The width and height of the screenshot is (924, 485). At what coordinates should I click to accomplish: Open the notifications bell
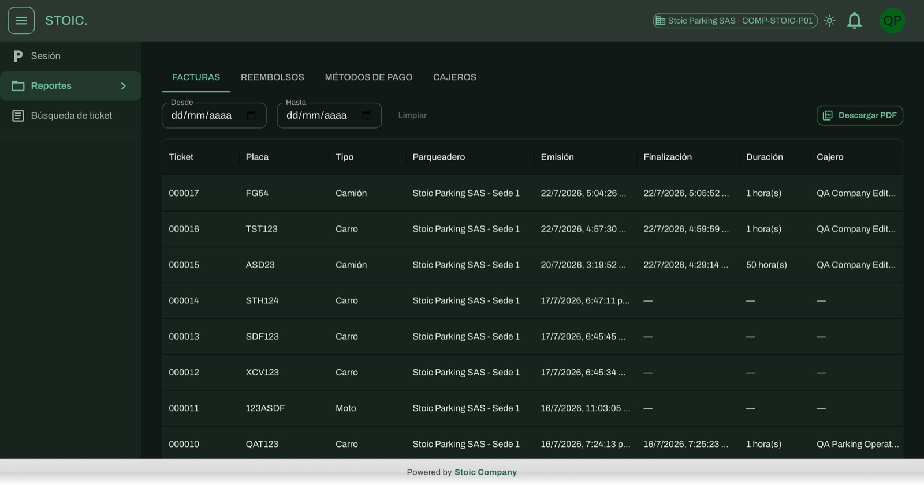pos(854,21)
